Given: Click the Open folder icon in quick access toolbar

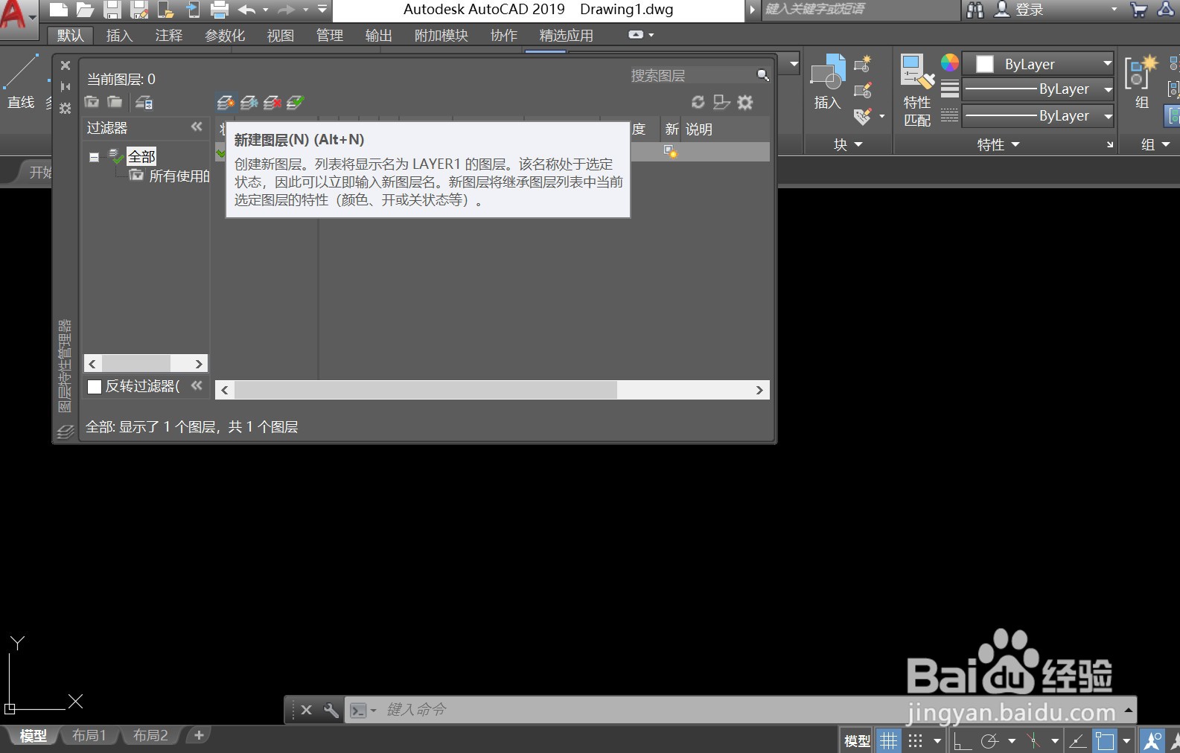Looking at the screenshot, I should point(85,10).
